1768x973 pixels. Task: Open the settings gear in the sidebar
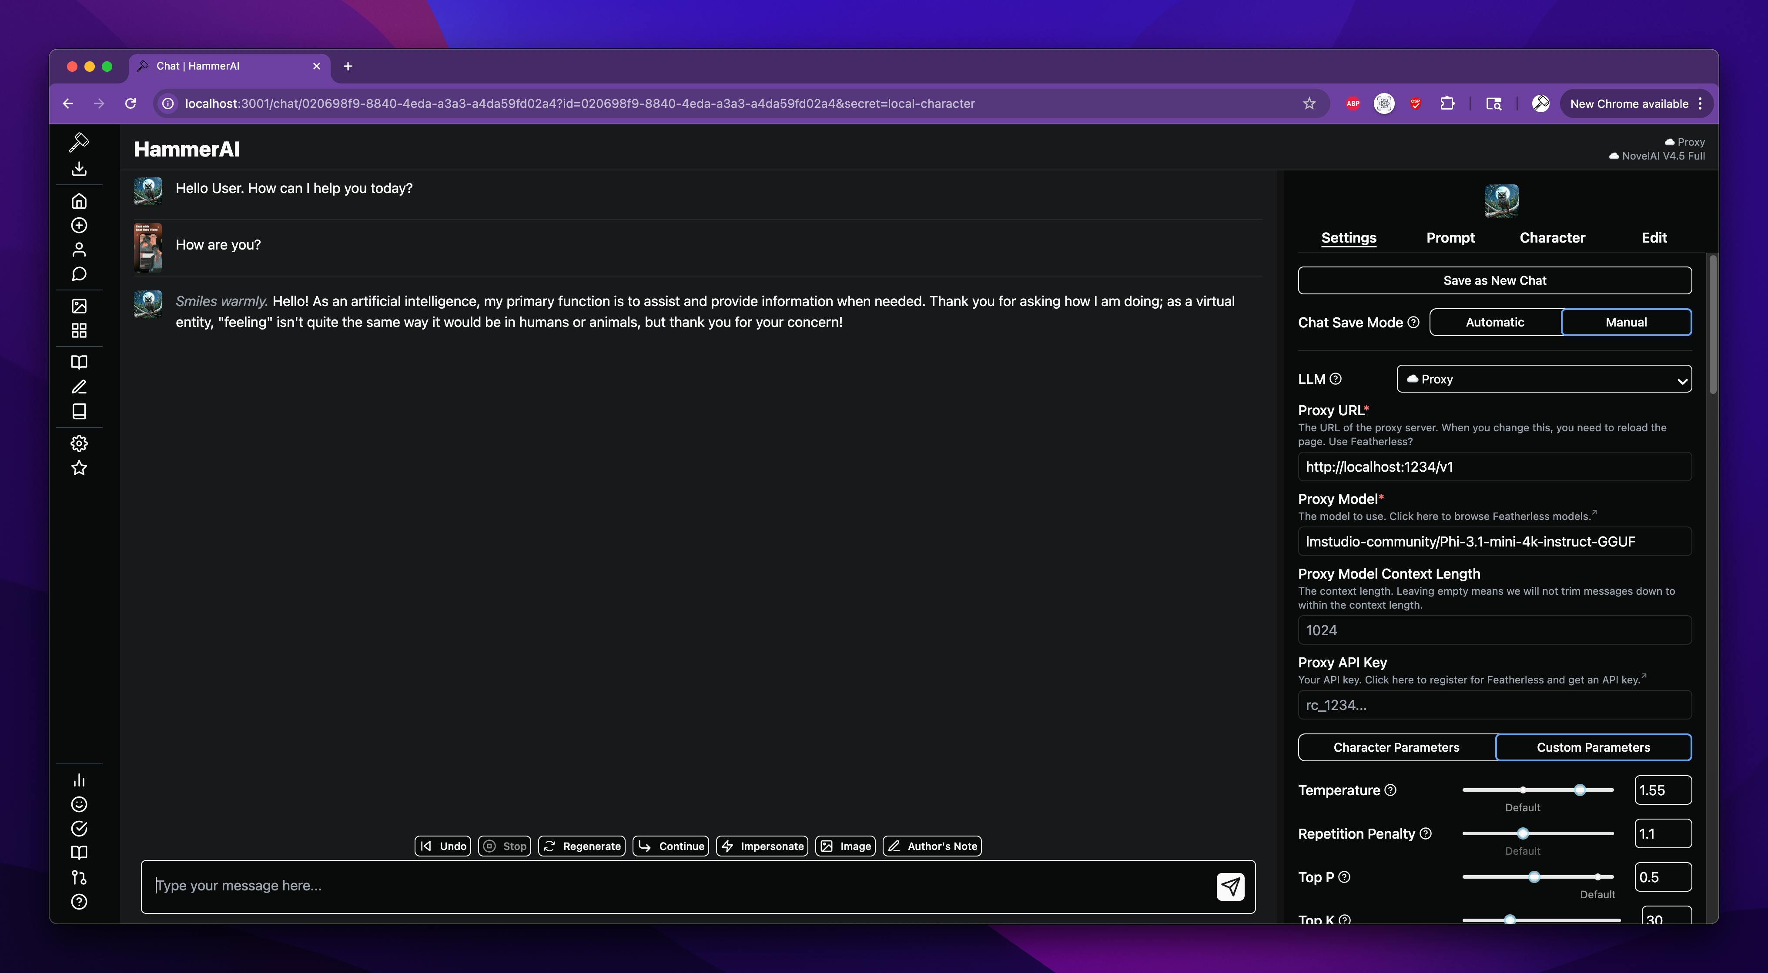pyautogui.click(x=79, y=443)
